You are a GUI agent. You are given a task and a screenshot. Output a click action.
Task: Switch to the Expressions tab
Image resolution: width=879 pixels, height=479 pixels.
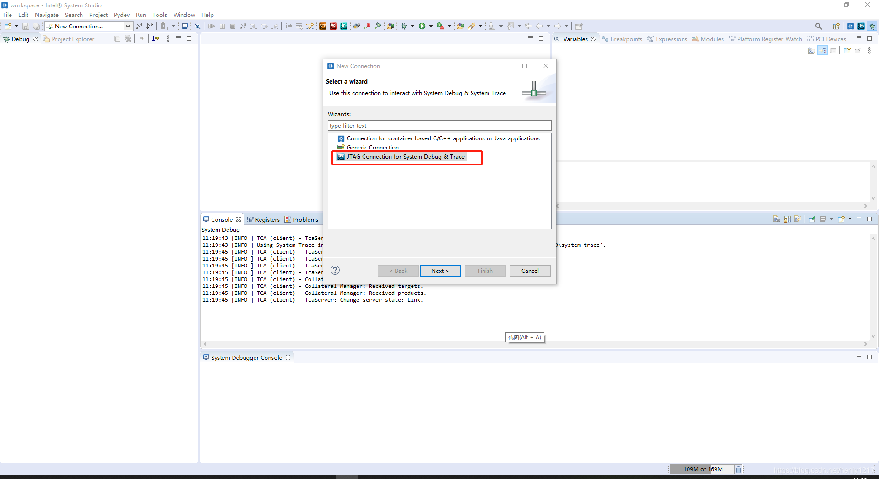tap(667, 39)
